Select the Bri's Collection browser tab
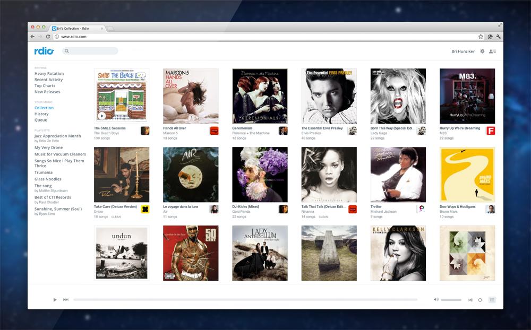 tap(78, 29)
